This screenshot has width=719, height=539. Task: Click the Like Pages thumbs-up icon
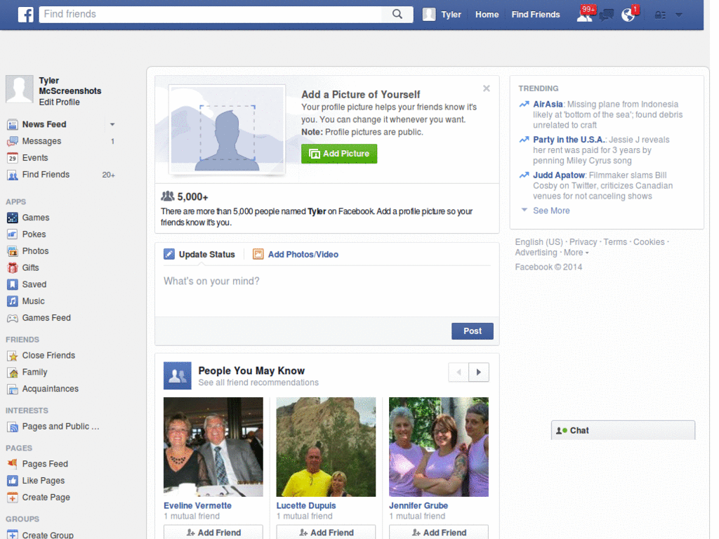coord(13,481)
